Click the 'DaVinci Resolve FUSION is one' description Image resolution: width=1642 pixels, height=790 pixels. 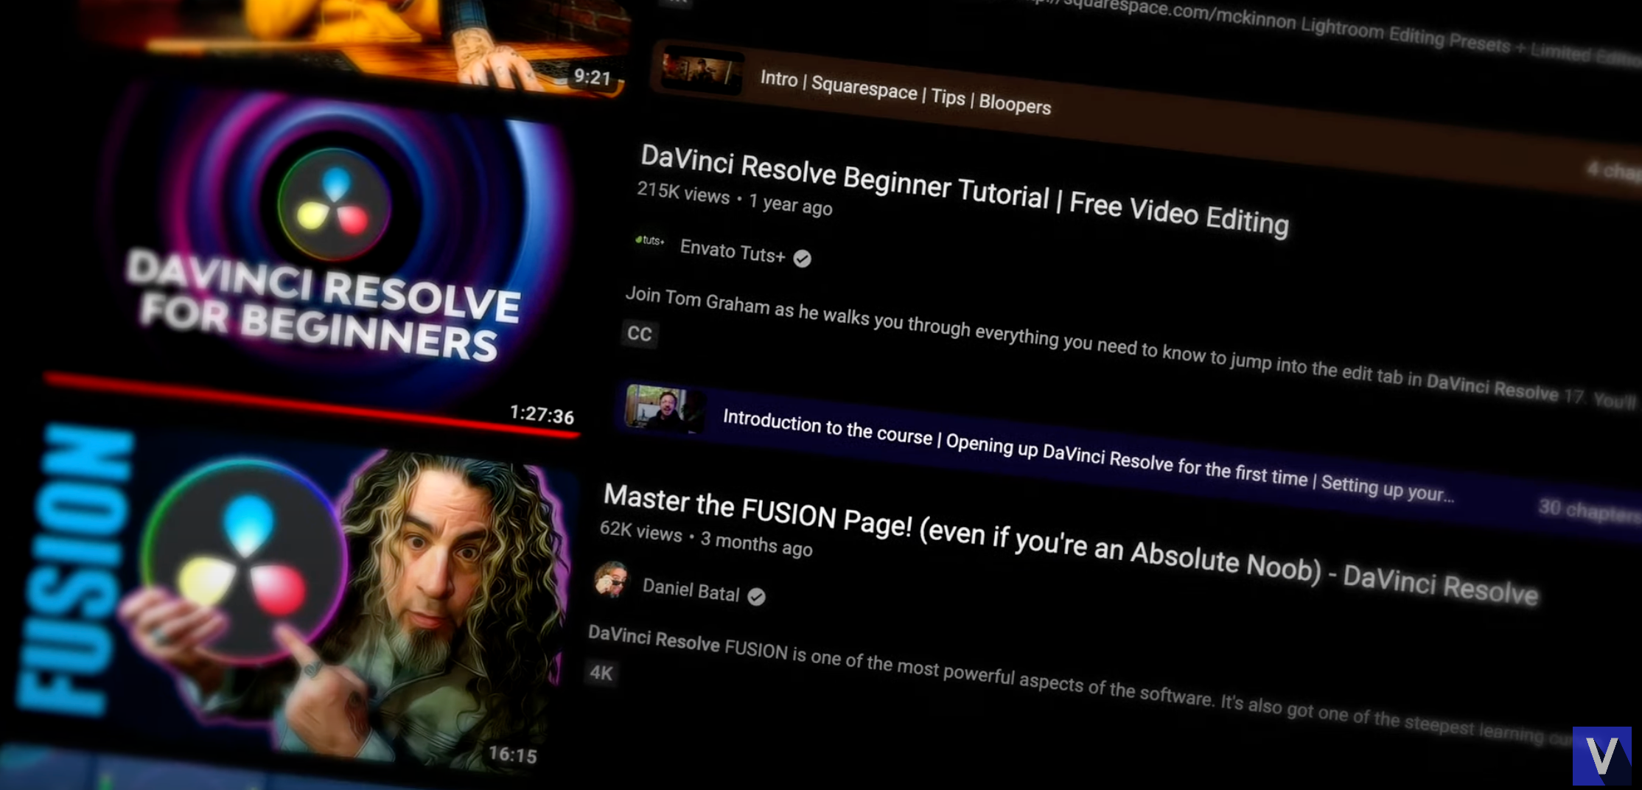(x=1091, y=688)
